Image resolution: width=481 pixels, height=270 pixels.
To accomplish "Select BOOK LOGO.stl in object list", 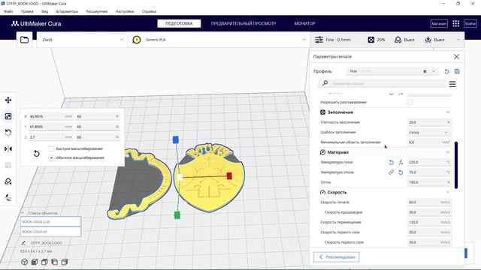I will pyautogui.click(x=50, y=232).
